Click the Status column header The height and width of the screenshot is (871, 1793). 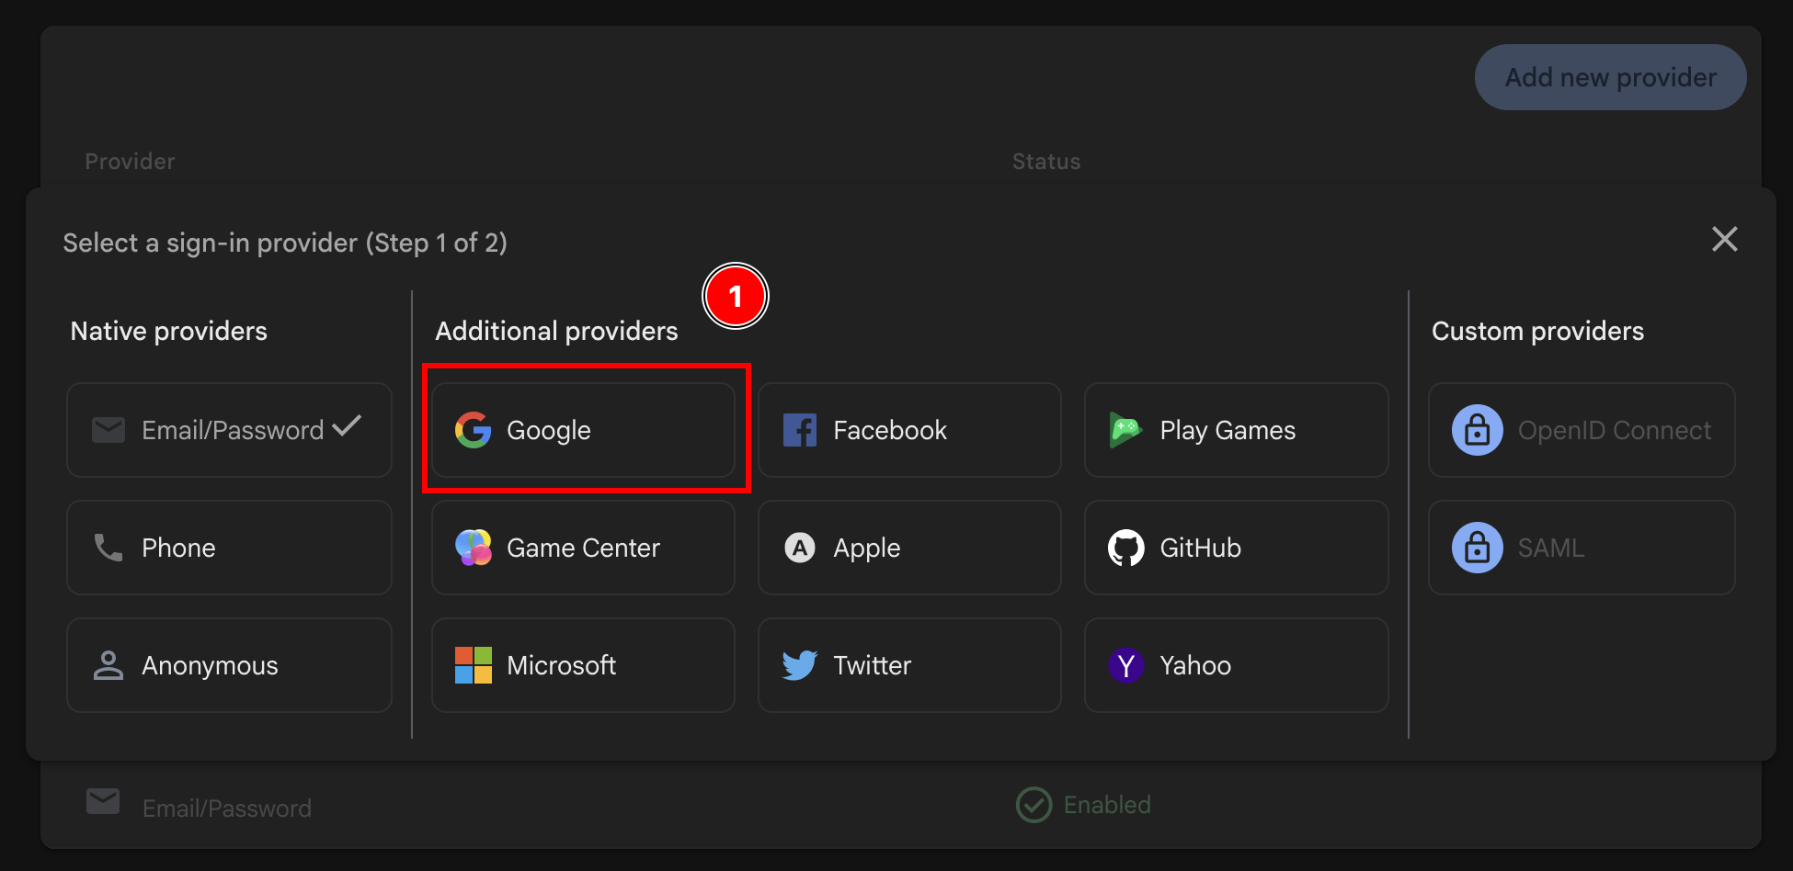coord(1045,161)
